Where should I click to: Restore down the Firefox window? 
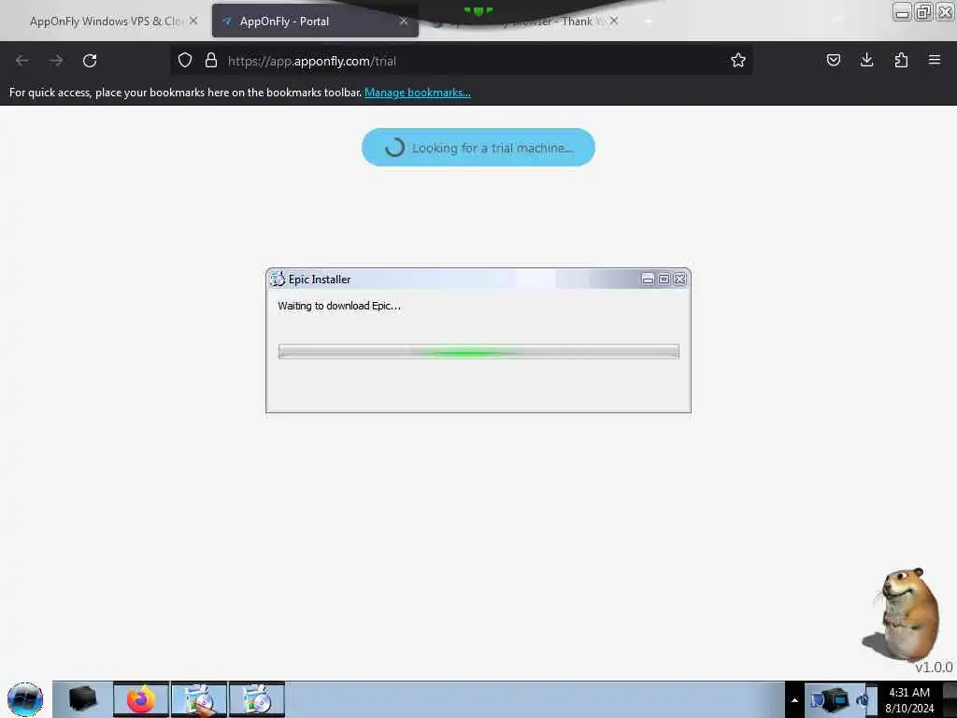[923, 12]
